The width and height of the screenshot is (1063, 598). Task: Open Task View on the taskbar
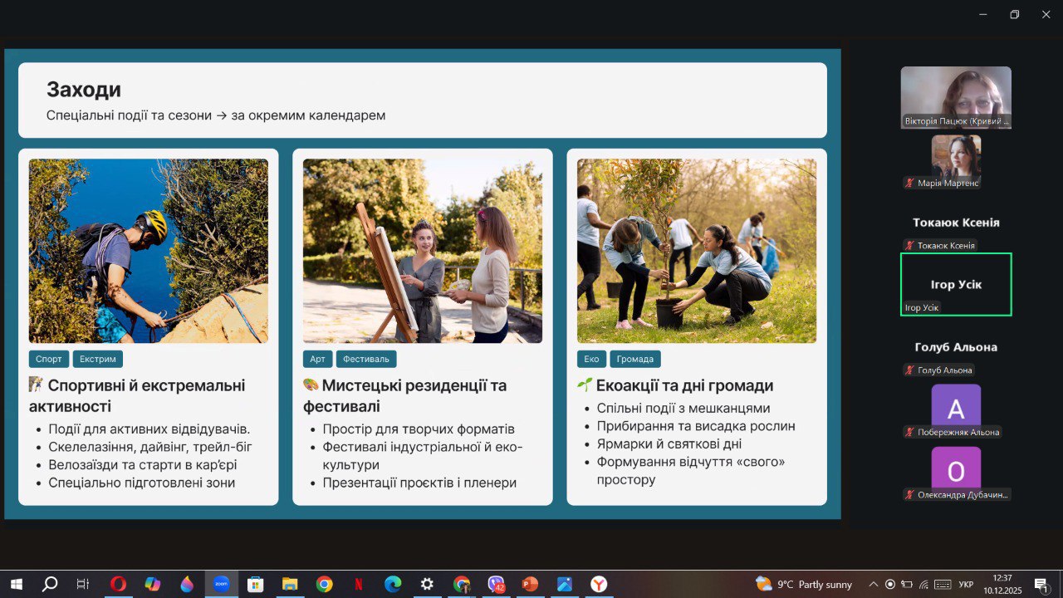coord(83,584)
